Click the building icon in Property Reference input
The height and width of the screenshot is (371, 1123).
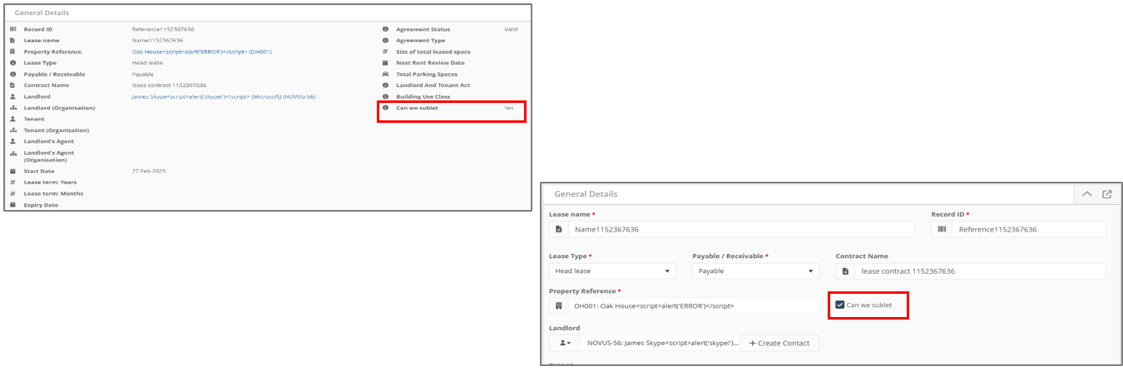pos(558,305)
